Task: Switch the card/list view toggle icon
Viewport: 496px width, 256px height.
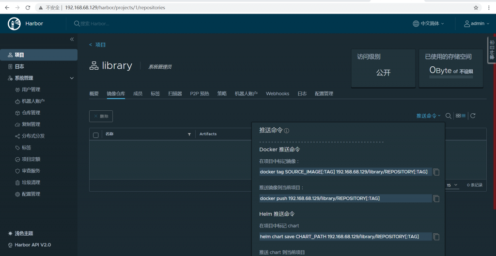Action: click(x=461, y=116)
